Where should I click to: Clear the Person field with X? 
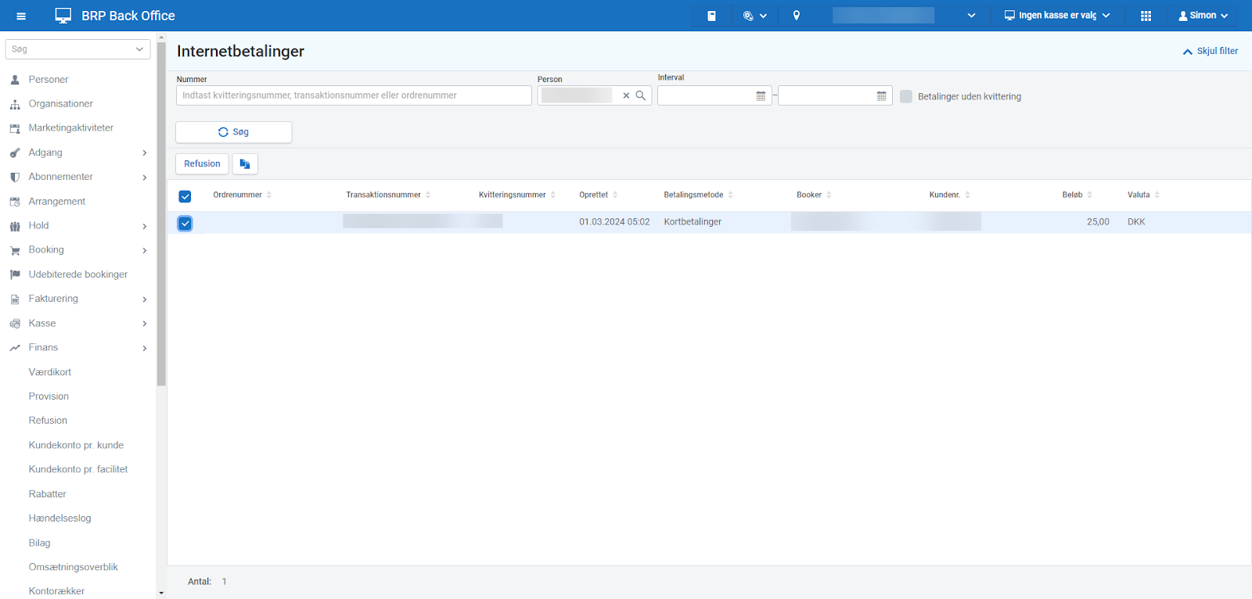tap(626, 95)
